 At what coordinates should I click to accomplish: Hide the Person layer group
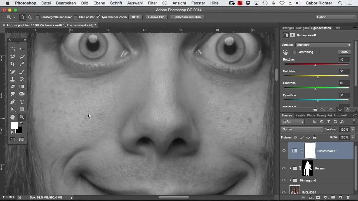click(x=284, y=168)
